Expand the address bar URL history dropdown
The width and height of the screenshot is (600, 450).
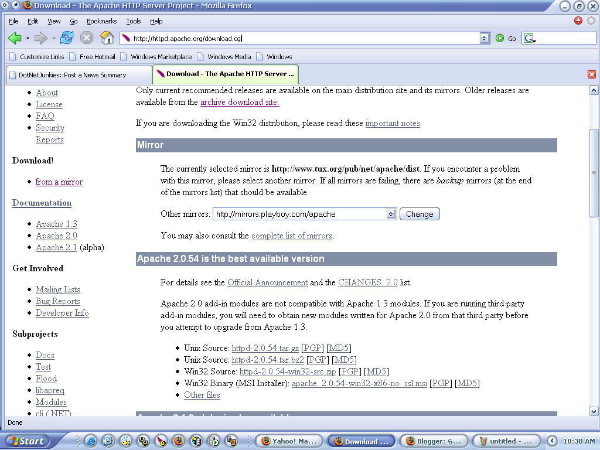(x=484, y=38)
